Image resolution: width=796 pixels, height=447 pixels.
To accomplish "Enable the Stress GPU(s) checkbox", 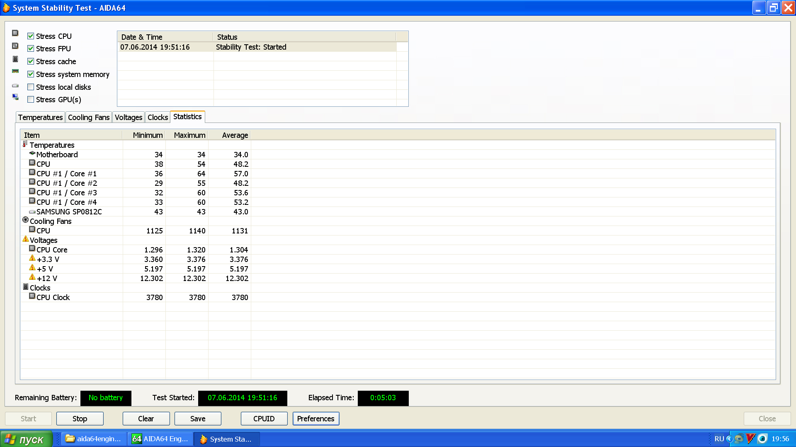I will point(31,99).
